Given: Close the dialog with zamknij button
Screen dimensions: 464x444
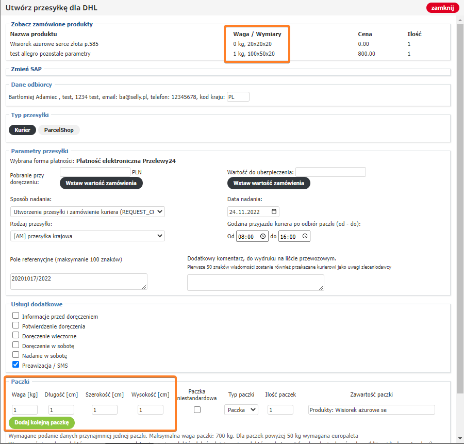Looking at the screenshot, I should coord(442,8).
